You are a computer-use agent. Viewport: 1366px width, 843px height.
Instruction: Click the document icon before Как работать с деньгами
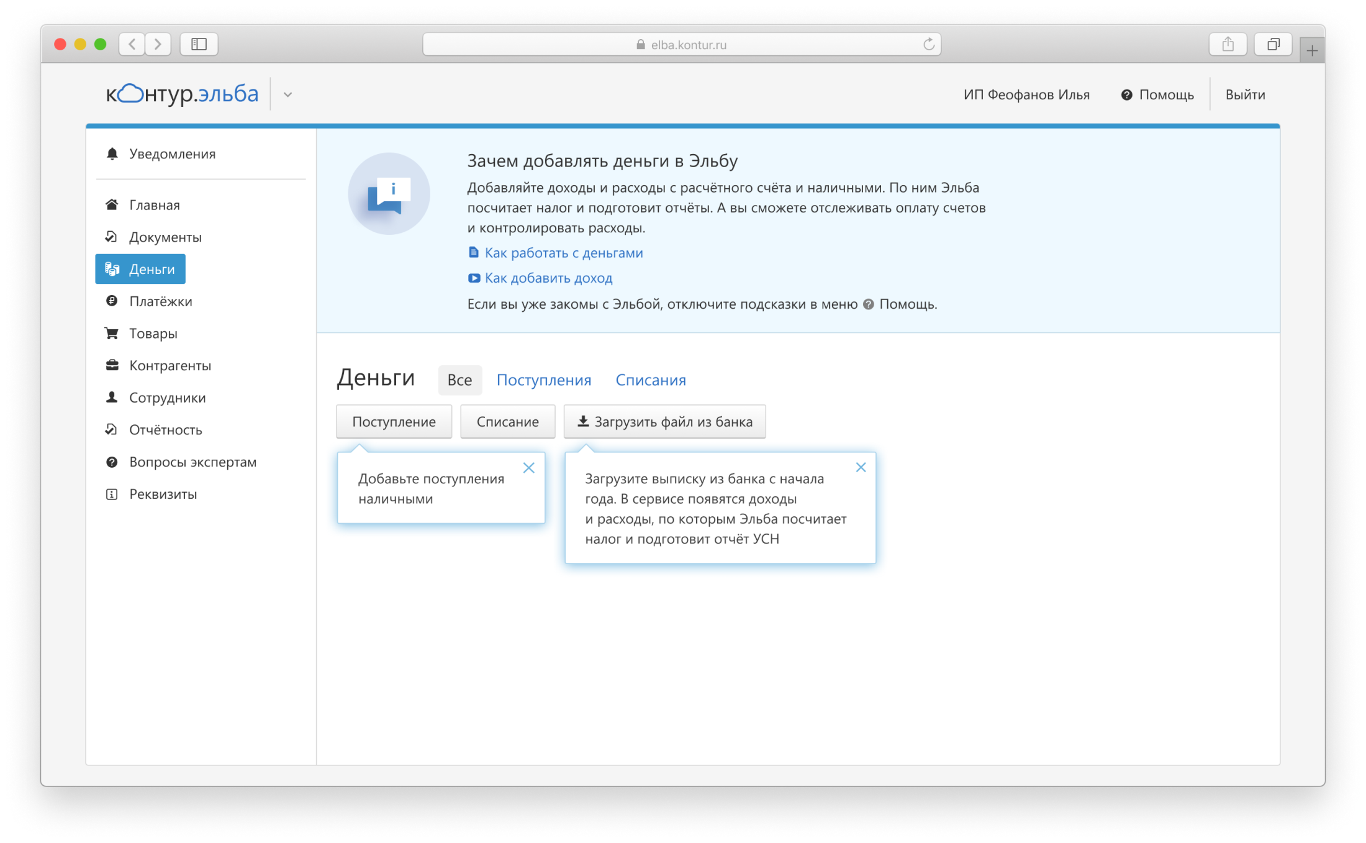pyautogui.click(x=474, y=252)
